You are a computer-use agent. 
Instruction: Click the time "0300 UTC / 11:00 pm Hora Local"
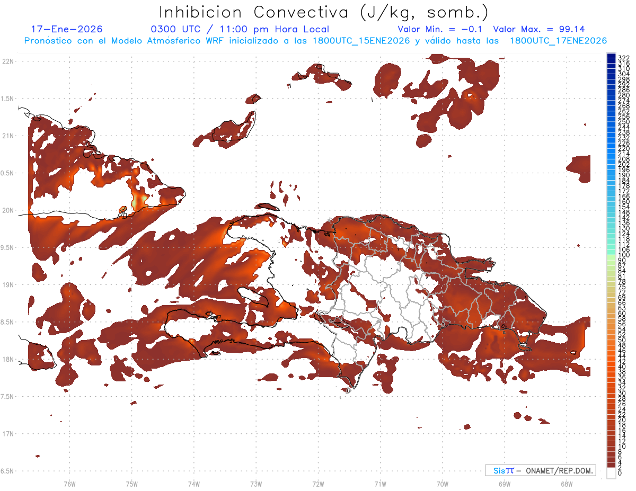[240, 29]
